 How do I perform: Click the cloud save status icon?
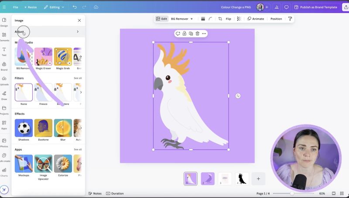96,7
